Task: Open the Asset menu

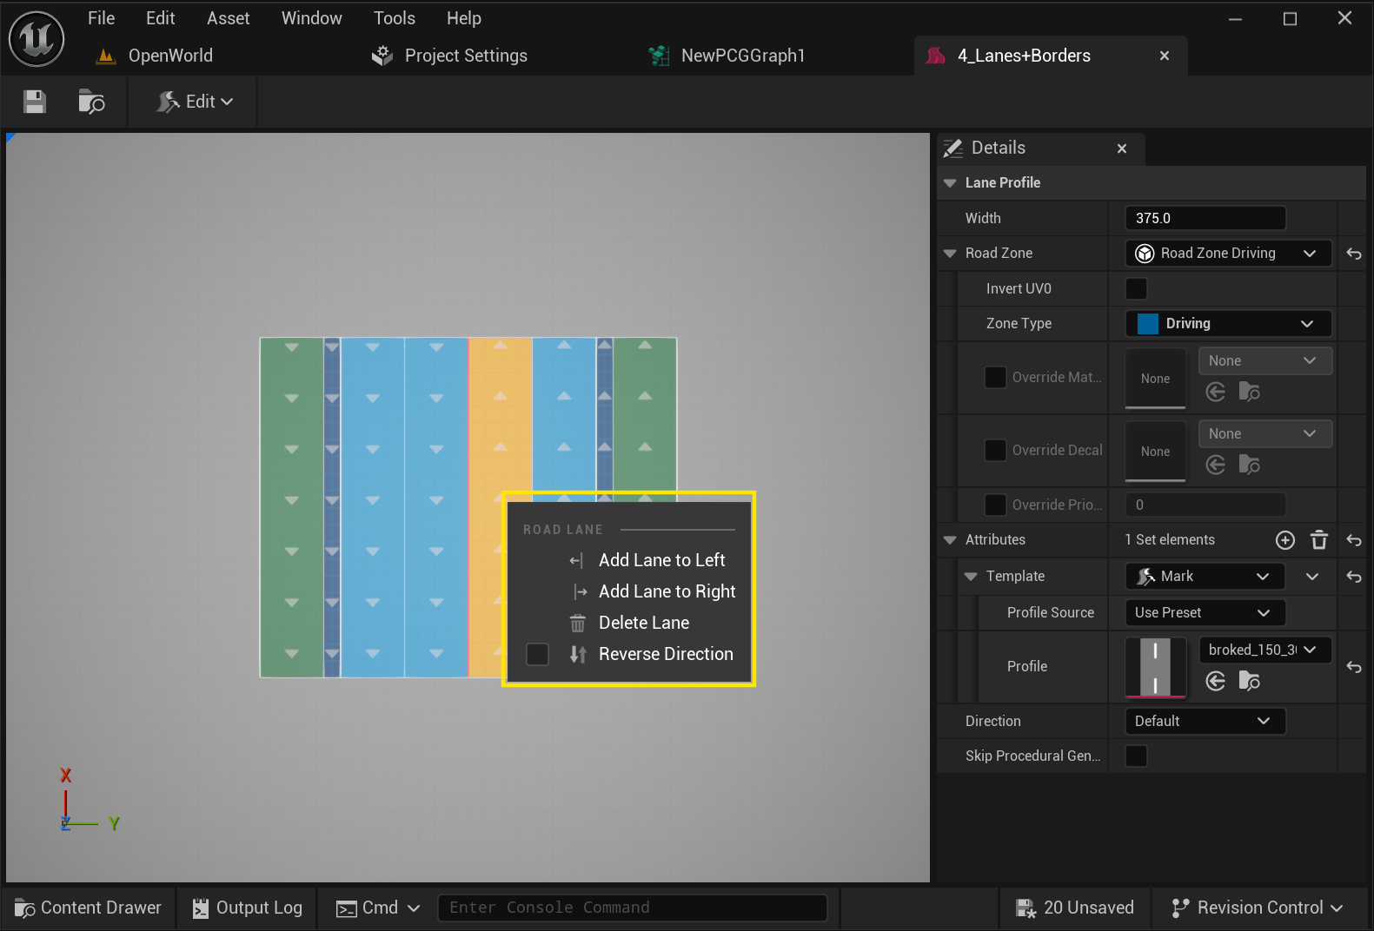Action: [228, 18]
